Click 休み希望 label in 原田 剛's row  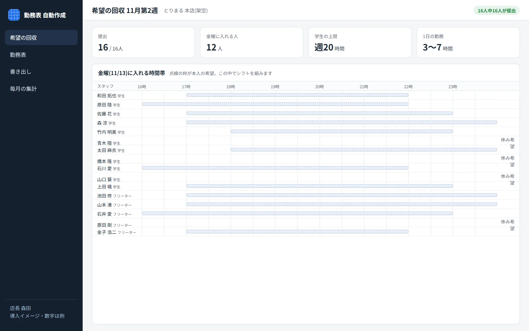point(508,225)
